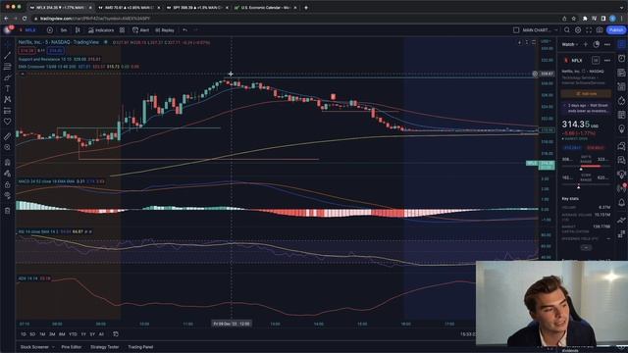Screen dimensions: 628x353
Task: Open NFLX details more options ellipsis
Action: (607, 60)
